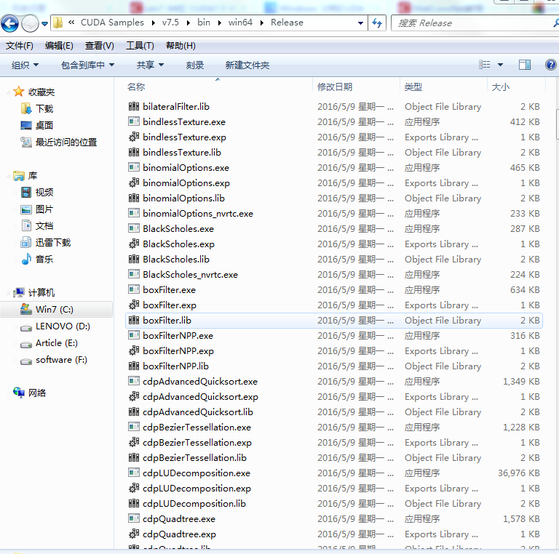Select 收藏夹 in navigation pane
Viewport: 559px width, 554px height.
point(41,92)
